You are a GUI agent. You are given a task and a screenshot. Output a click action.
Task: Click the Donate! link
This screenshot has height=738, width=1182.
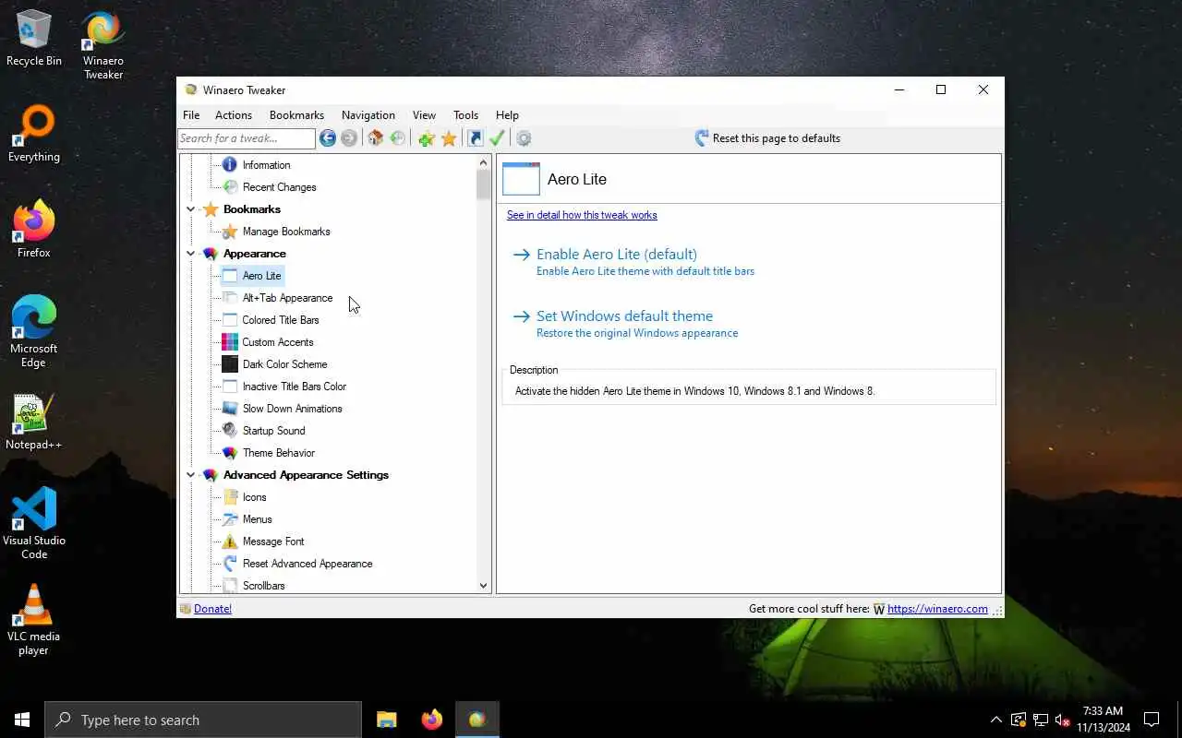212,609
